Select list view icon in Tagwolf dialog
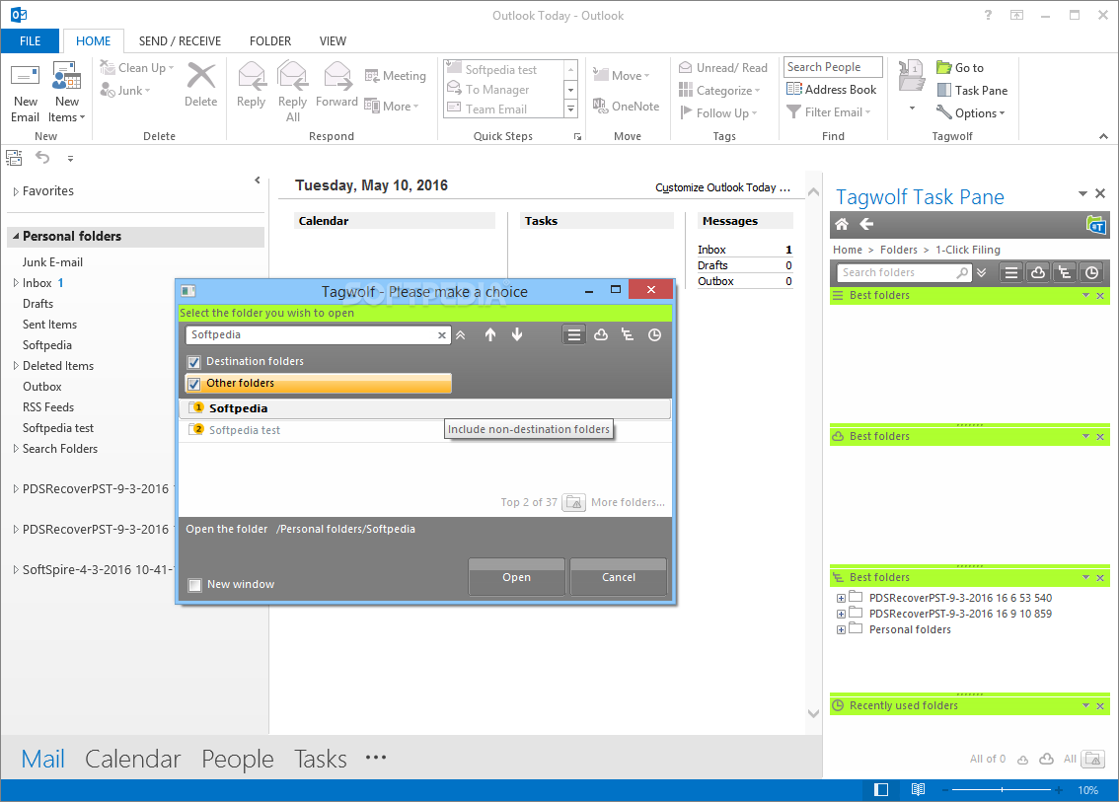 point(573,334)
